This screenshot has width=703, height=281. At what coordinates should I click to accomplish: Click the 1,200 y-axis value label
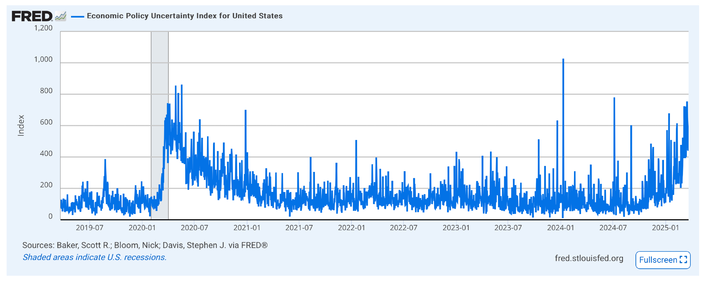(43, 28)
